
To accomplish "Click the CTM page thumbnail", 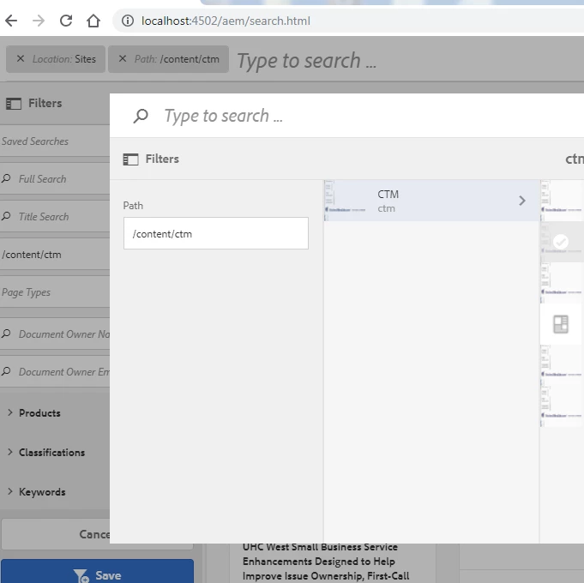I will [345, 201].
